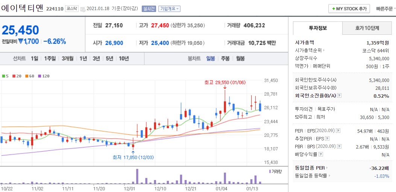Image resolution: width=396 pixels, height=192 pixels.
Task: Click the green 5-day moving average legend
Action: [x=5, y=76]
